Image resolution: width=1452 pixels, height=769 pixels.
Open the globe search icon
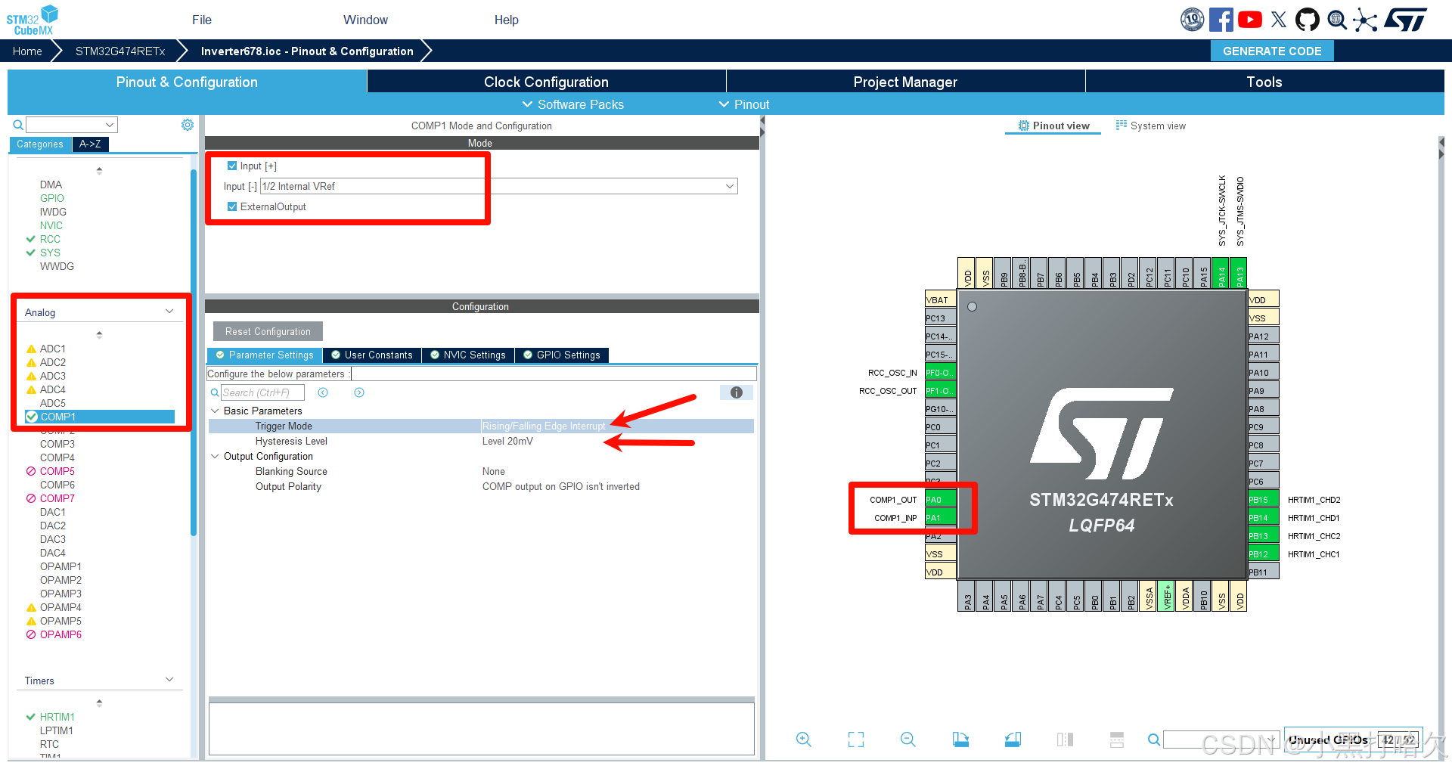coord(1337,20)
